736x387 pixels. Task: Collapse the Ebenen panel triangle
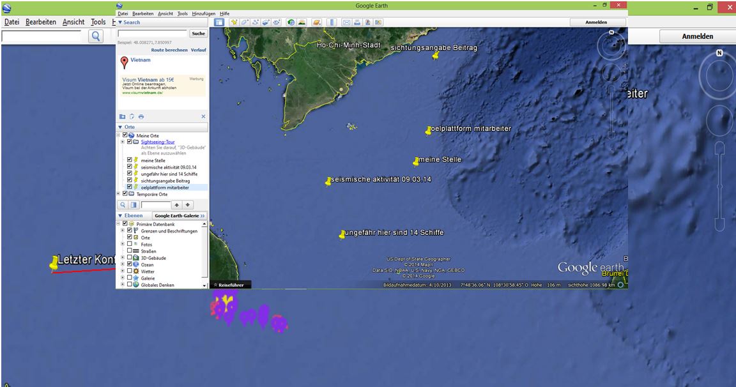click(120, 216)
